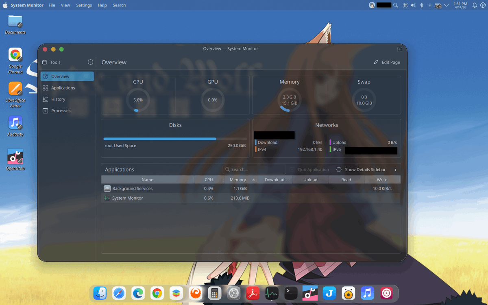Open Microsoft Edge from the dock
This screenshot has height=305, width=488.
tap(138, 293)
